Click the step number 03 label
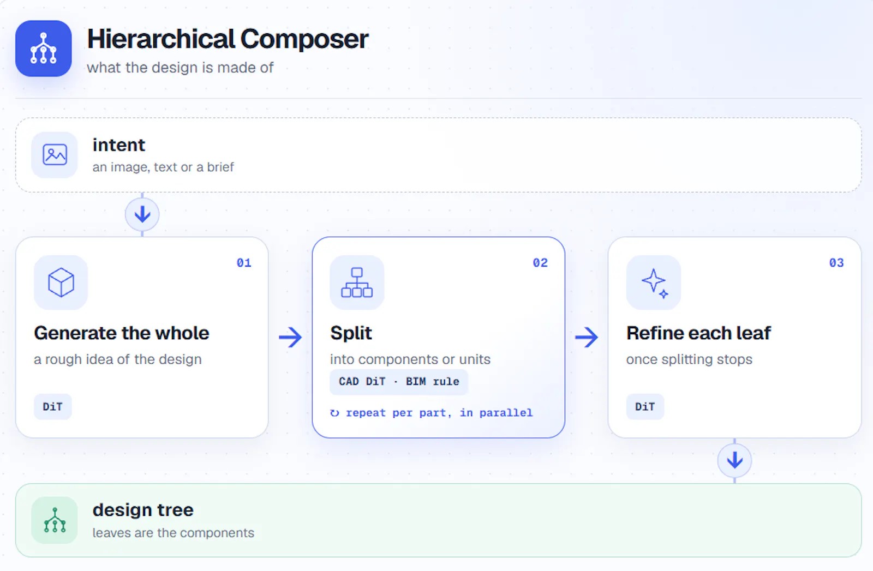This screenshot has width=873, height=571. [836, 263]
